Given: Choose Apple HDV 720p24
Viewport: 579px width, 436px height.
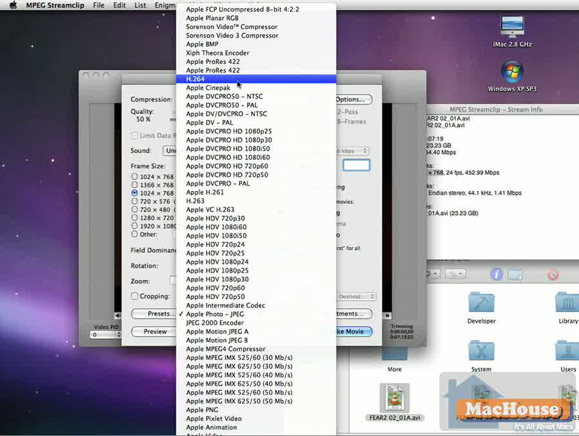Looking at the screenshot, I should 256,244.
